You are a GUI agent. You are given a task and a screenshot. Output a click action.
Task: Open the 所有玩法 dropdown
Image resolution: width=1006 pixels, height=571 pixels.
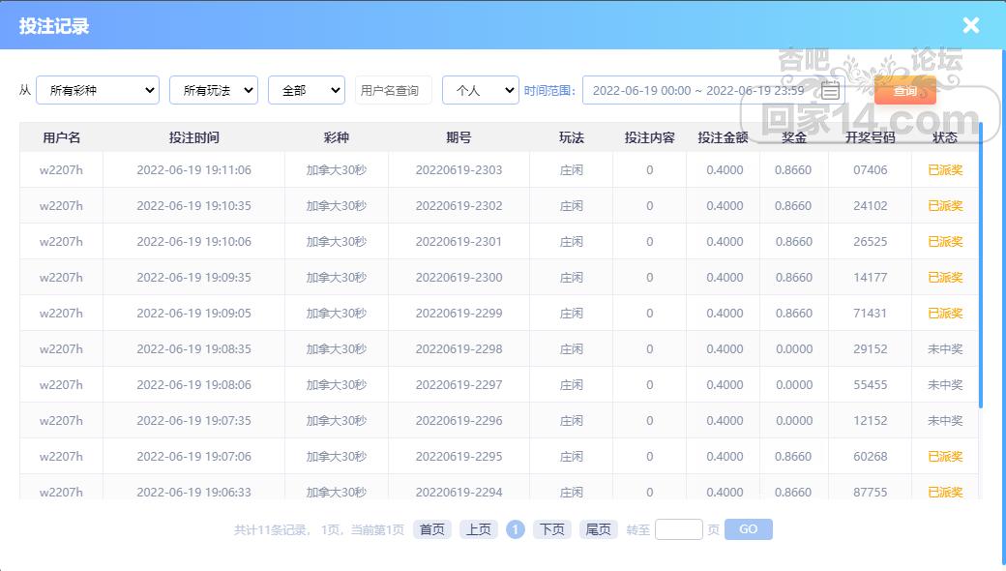tap(213, 90)
